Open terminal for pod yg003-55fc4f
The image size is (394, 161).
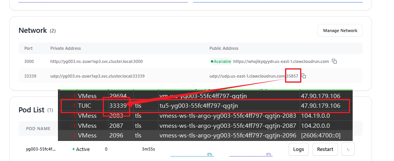coord(348,149)
